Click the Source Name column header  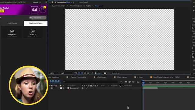click(x=72, y=86)
